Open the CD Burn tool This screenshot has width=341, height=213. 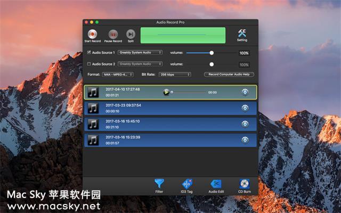(245, 184)
